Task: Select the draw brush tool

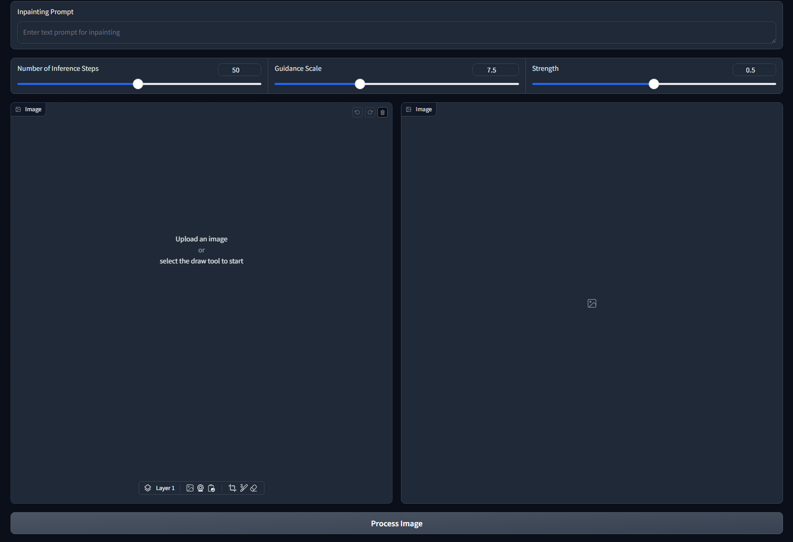Action: (244, 488)
